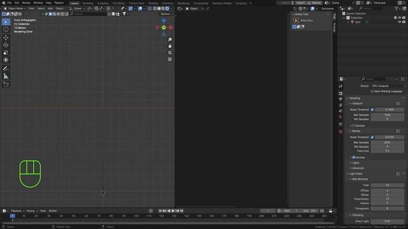Activate the Transform tool
This screenshot has width=408, height=229.
6,60
